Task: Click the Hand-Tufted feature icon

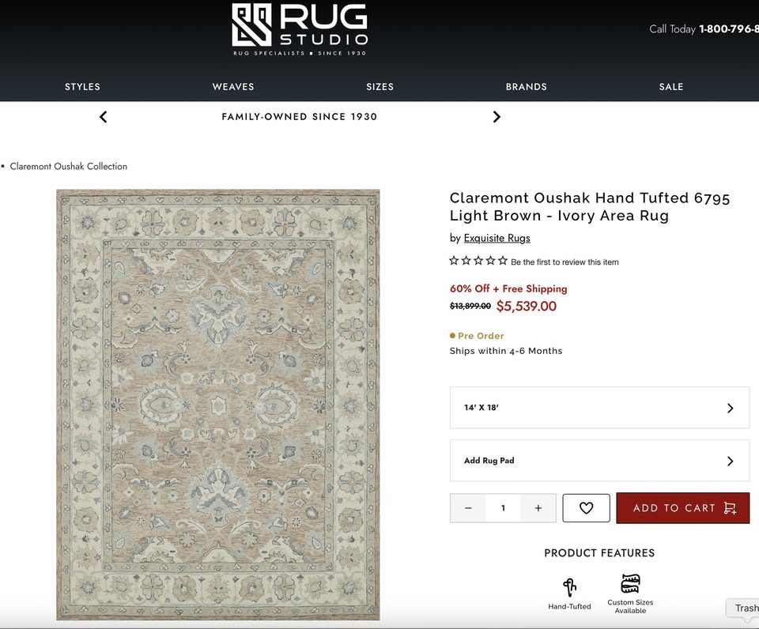Action: tap(569, 587)
